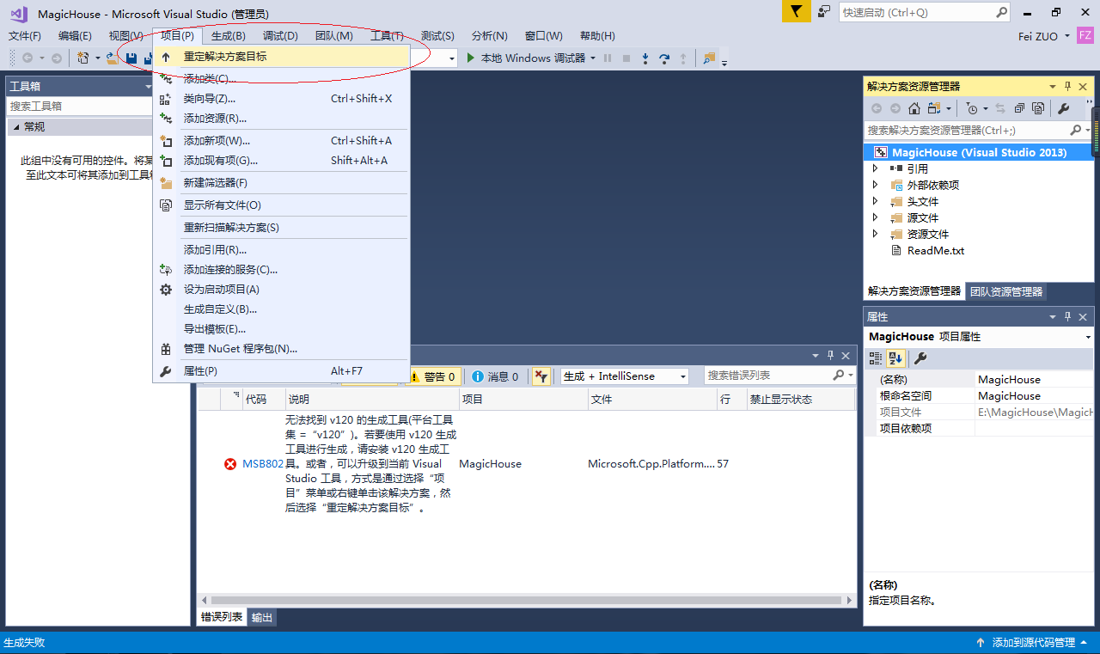Open 添加连接的服务(C)... menu entry
Screen dimensions: 1100x654
click(281, 270)
